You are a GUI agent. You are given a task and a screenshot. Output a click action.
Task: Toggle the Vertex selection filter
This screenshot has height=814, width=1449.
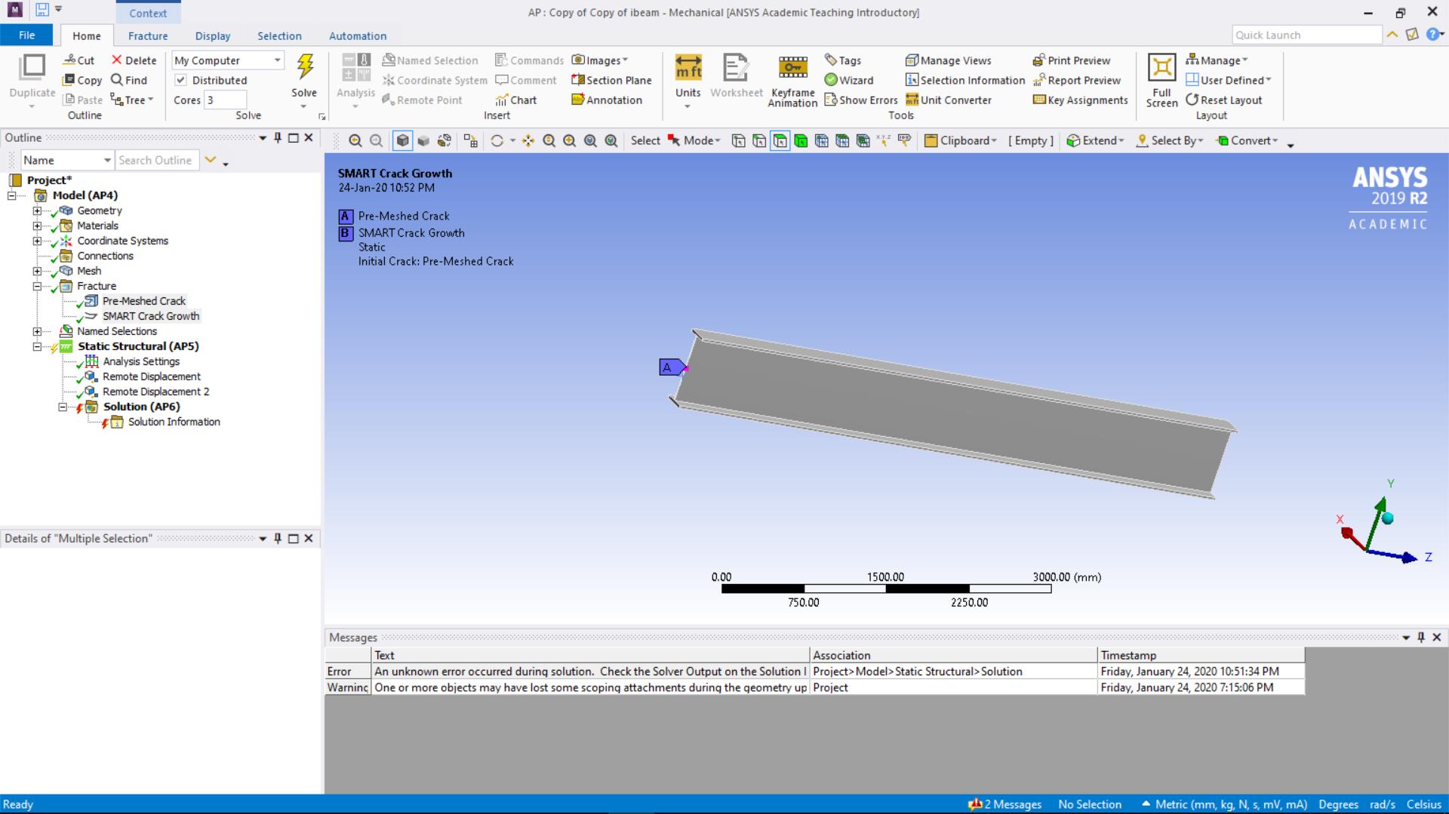(738, 140)
